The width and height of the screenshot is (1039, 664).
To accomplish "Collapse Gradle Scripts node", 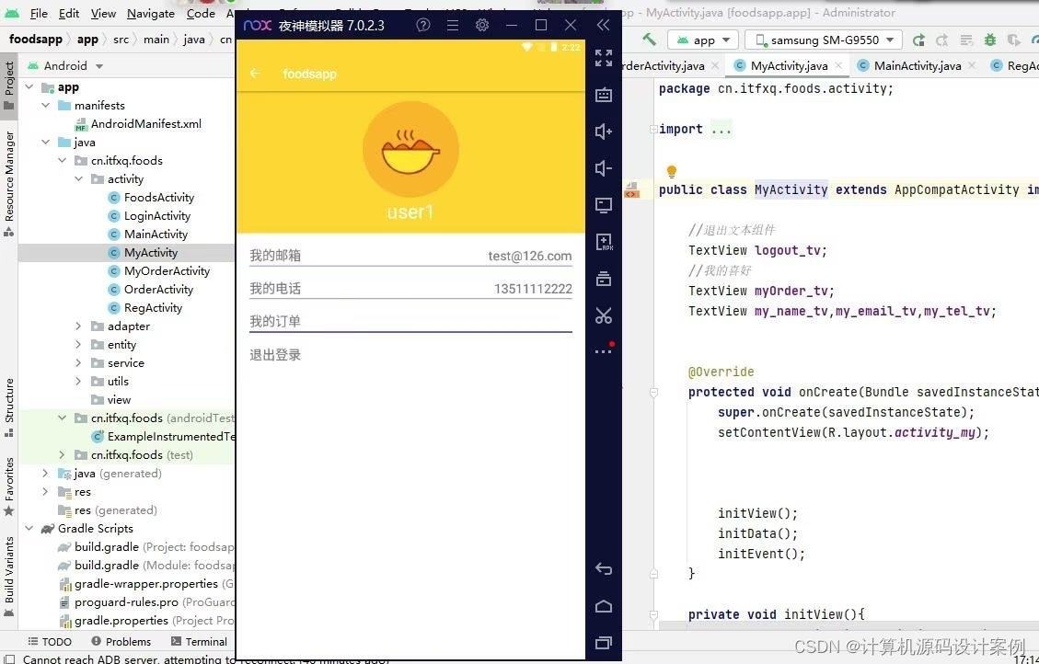I will coord(29,528).
